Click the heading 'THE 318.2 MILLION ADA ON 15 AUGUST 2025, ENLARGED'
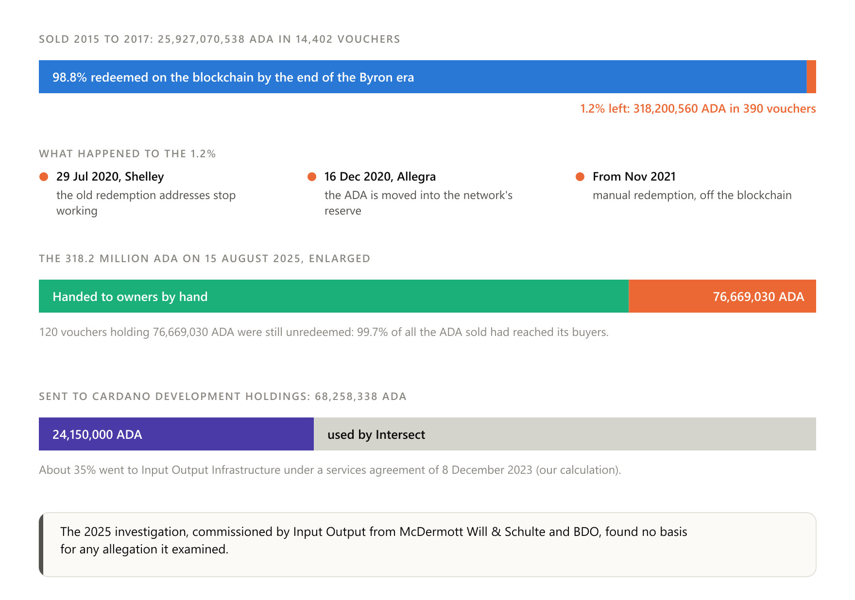Image resolution: width=855 pixels, height=600 pixels. point(205,259)
